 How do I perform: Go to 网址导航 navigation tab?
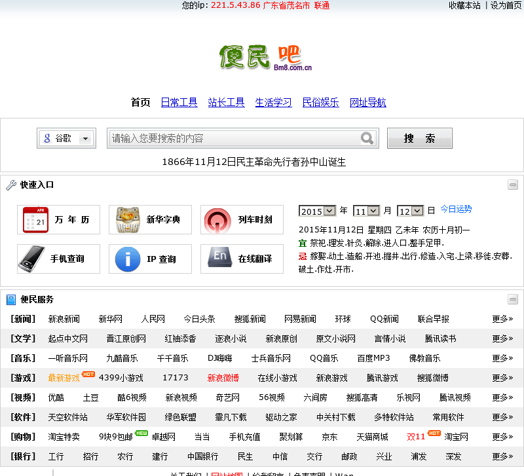368,102
